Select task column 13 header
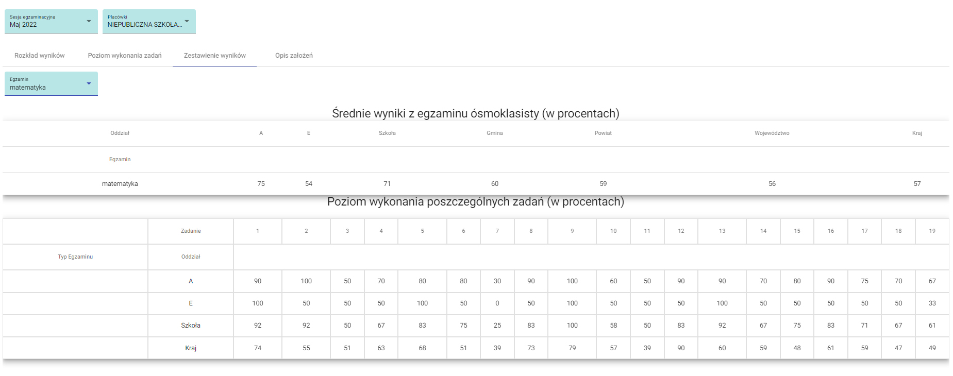Screen dimensions: 953x376 722,231
